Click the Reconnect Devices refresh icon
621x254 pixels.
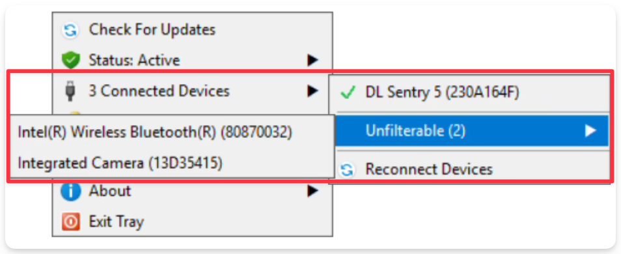pos(348,170)
